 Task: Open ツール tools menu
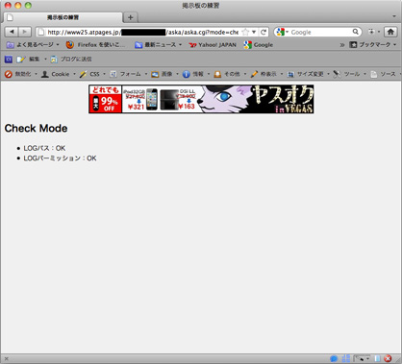tap(349, 74)
